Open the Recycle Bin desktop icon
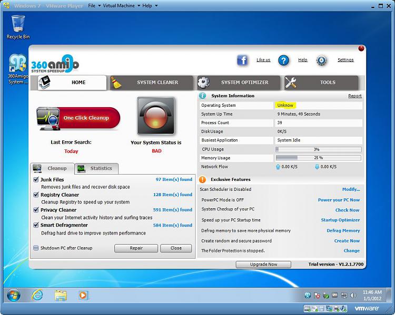Image resolution: width=395 pixels, height=315 pixels. (18, 27)
